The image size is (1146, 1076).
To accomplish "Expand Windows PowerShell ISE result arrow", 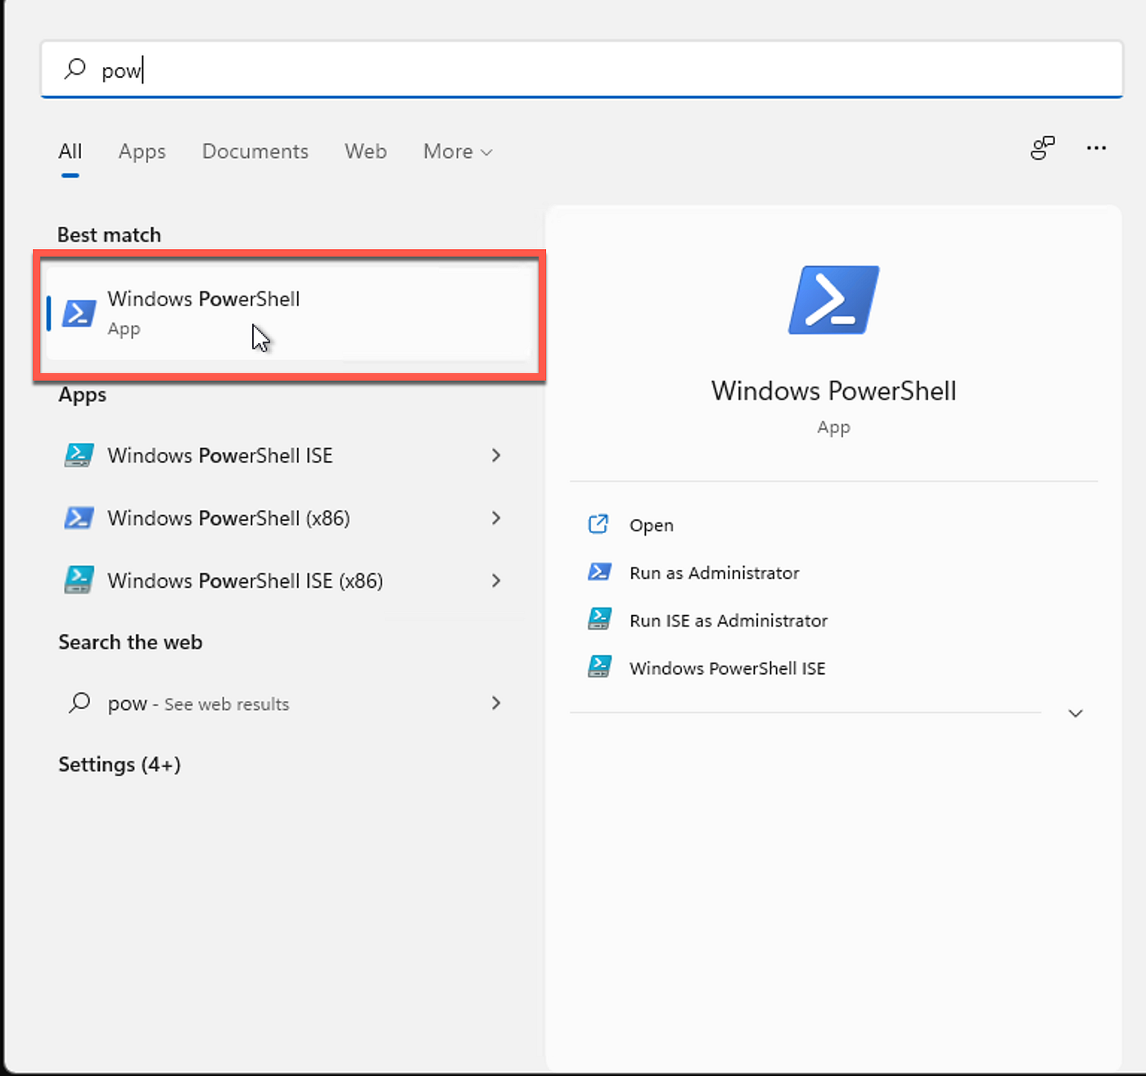I will pyautogui.click(x=496, y=455).
